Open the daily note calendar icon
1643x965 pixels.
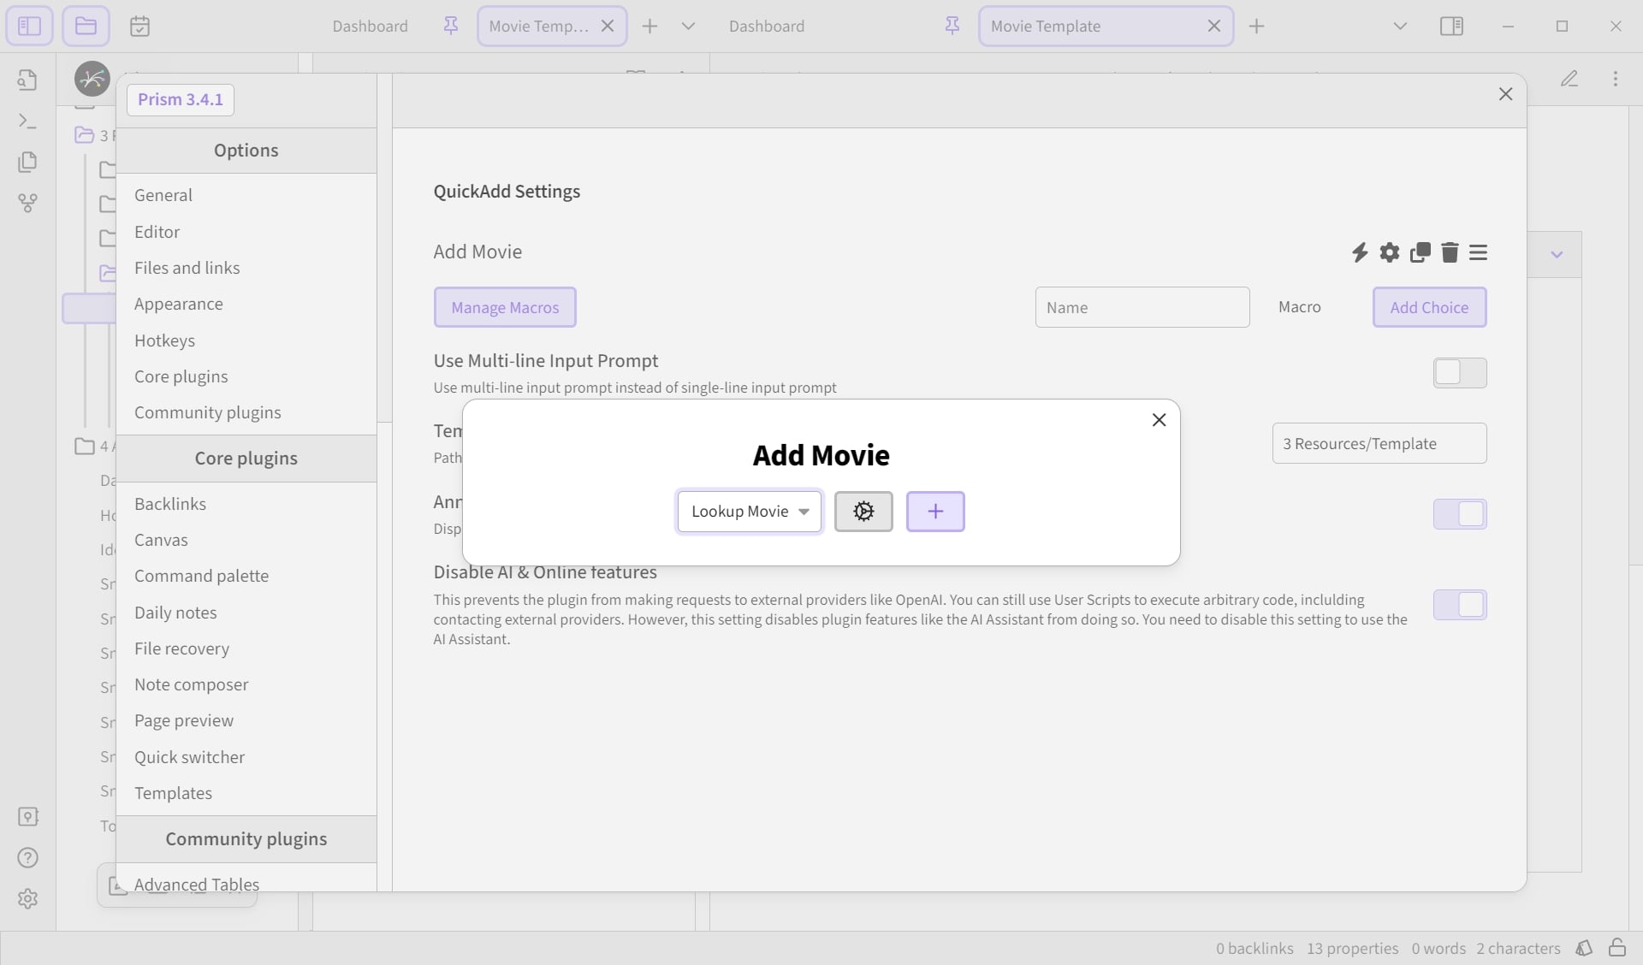click(x=139, y=27)
